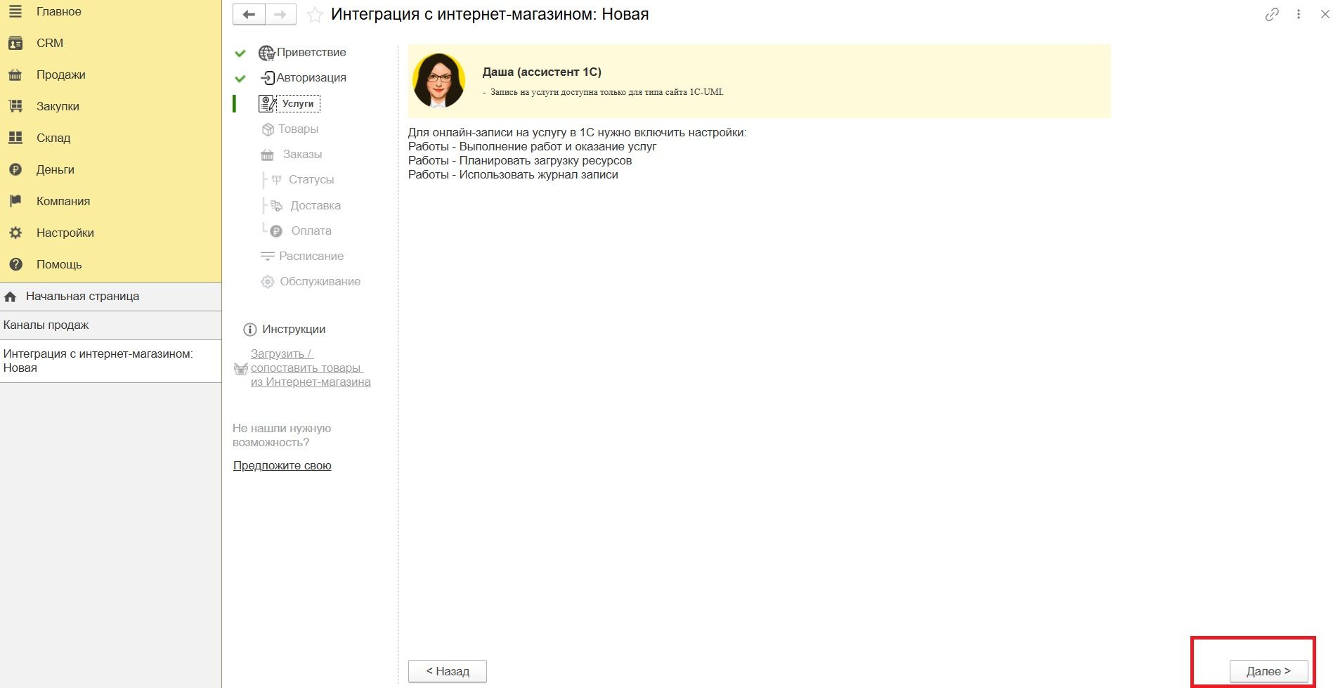The image size is (1340, 688).
Task: Click the ruble coin icon next to Оплата
Action: coord(276,231)
